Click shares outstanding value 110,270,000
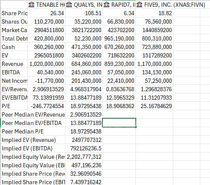The width and height of the screenshot is (210, 185). tap(49, 22)
